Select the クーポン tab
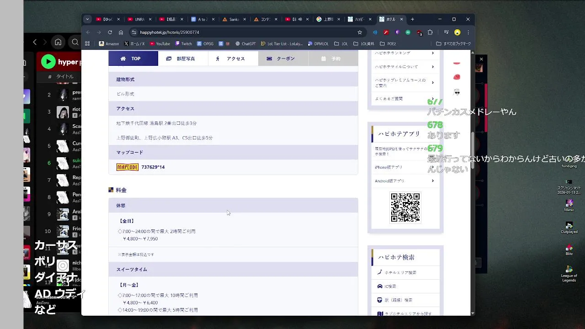The width and height of the screenshot is (585, 329). click(x=283, y=58)
